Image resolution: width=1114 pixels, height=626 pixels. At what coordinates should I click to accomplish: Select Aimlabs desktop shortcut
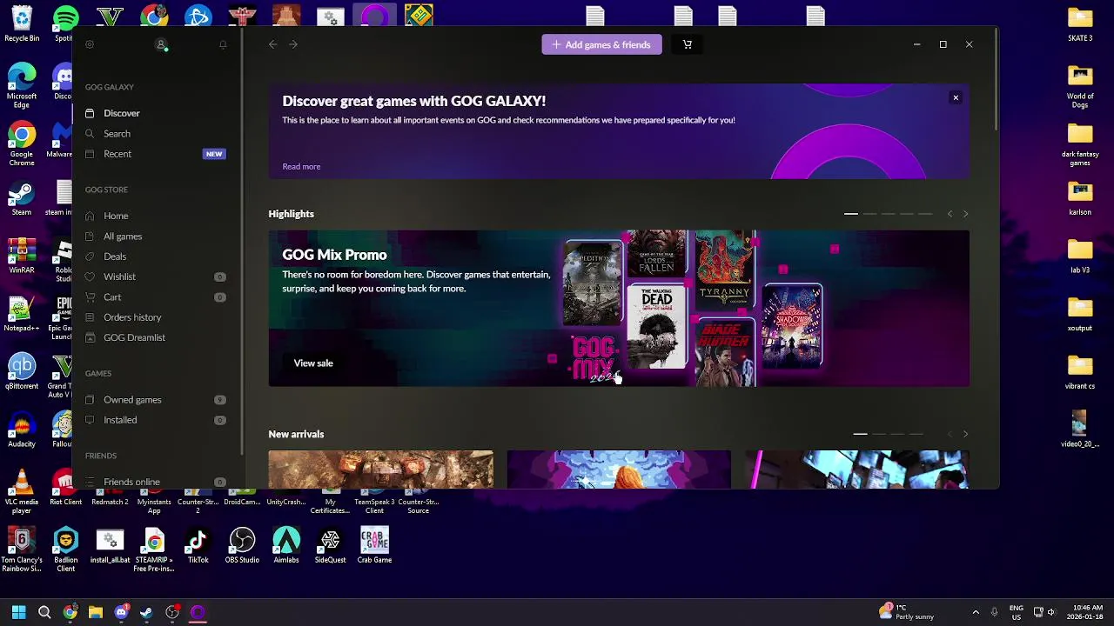(286, 546)
